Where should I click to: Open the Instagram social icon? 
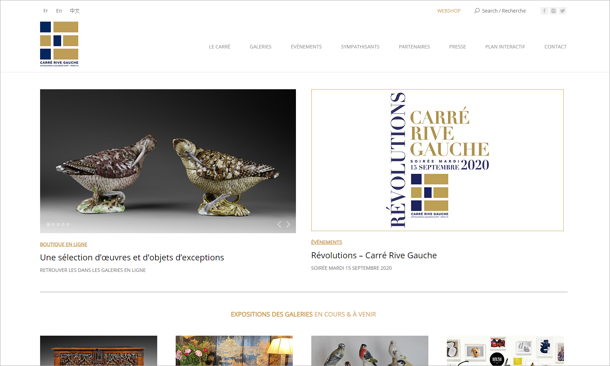[553, 11]
